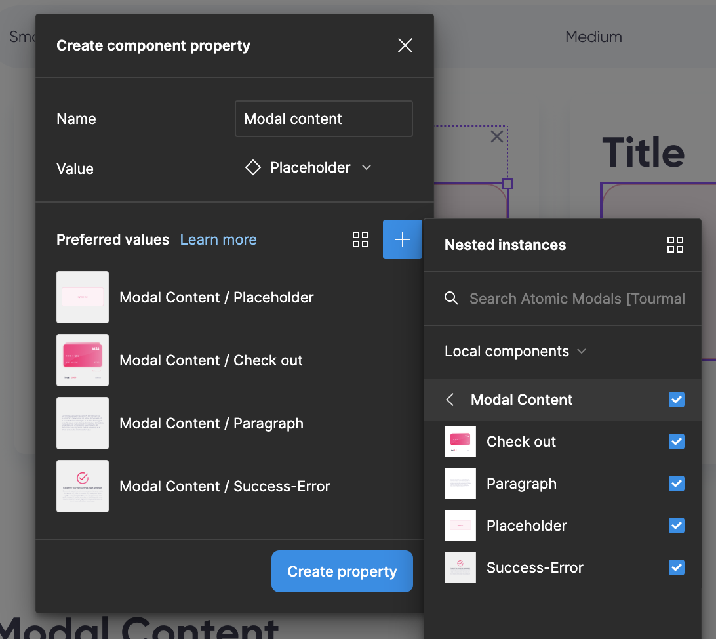
Task: Click the diamond instance icon next to Placeholder
Action: [252, 168]
